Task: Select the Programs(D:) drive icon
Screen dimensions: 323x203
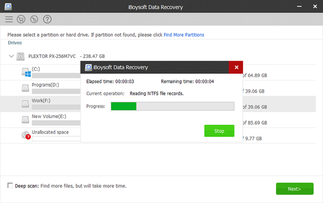Action: pyautogui.click(x=25, y=88)
